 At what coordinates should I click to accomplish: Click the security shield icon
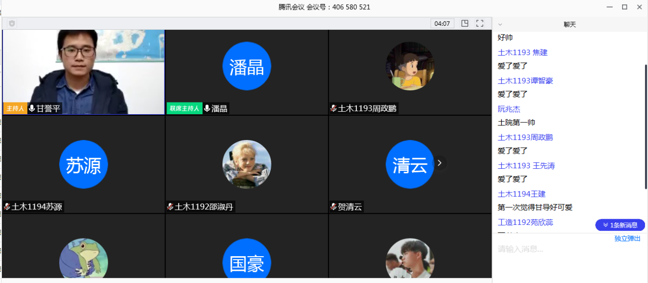point(12,23)
